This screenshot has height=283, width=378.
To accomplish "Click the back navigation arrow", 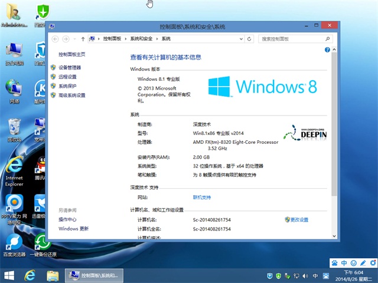I will (56, 38).
